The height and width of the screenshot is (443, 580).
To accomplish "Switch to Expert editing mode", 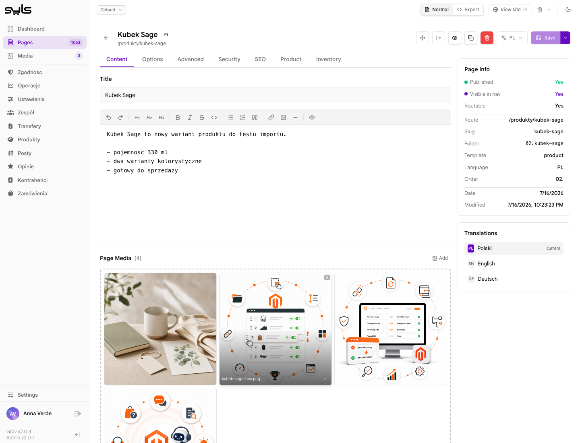I will coord(468,10).
